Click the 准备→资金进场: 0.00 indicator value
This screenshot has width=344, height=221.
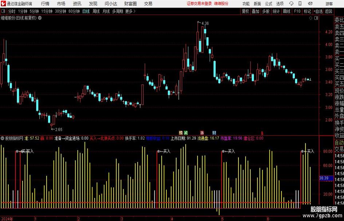[71, 138]
